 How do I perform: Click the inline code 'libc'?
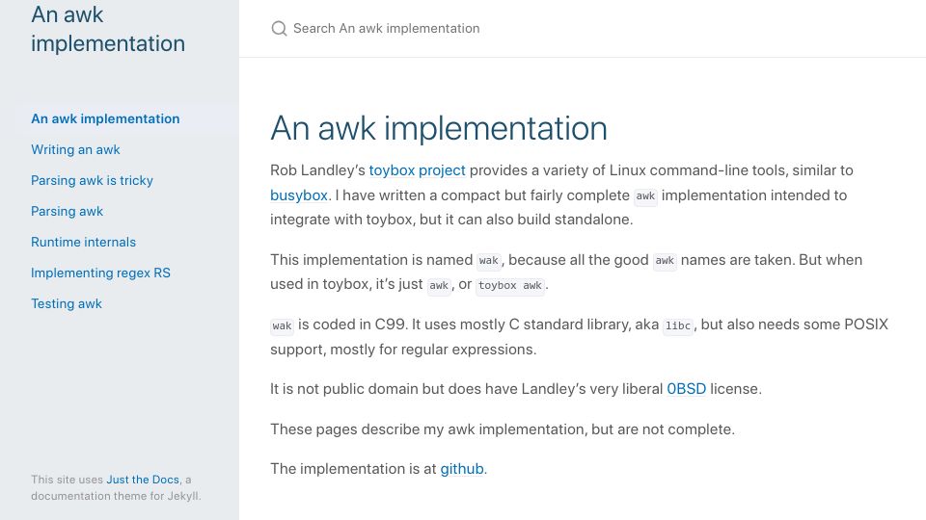point(678,325)
